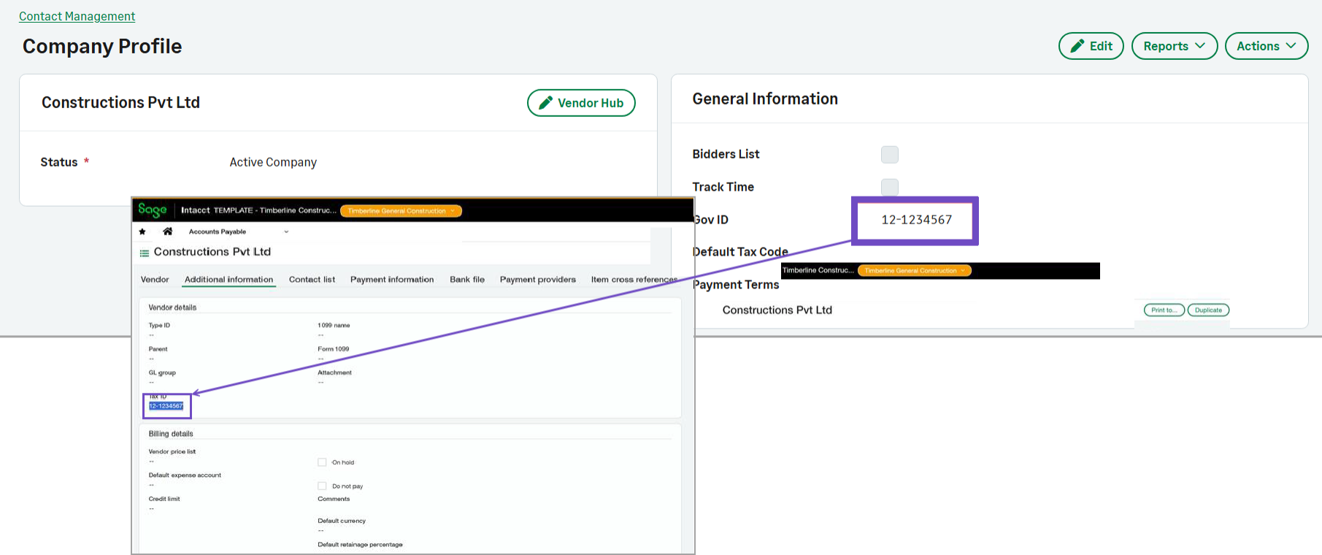Open the Actions dropdown
The width and height of the screenshot is (1322, 555).
click(1267, 46)
